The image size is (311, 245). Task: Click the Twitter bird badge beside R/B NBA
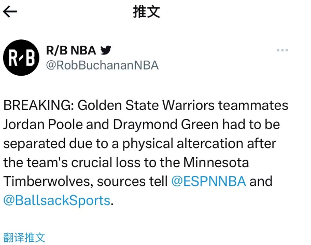(x=106, y=50)
